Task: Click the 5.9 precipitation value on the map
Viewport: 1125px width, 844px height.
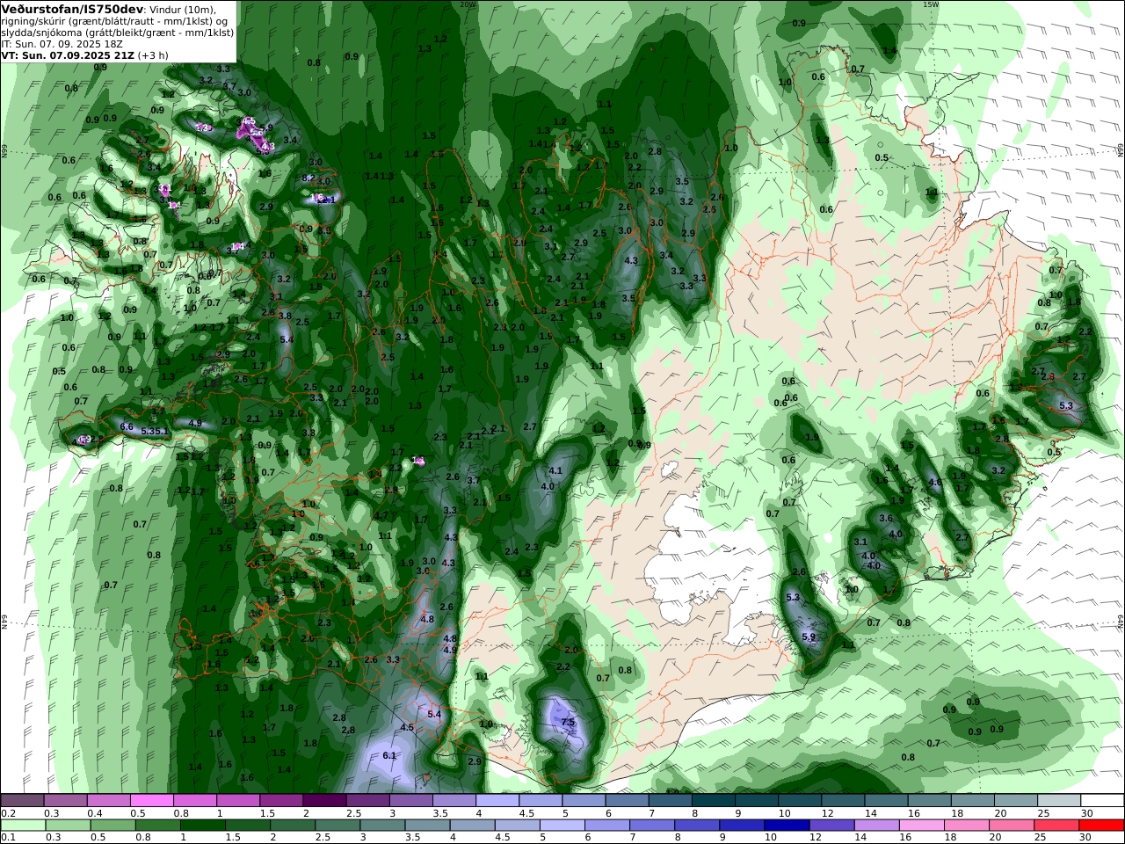Action: (x=809, y=637)
